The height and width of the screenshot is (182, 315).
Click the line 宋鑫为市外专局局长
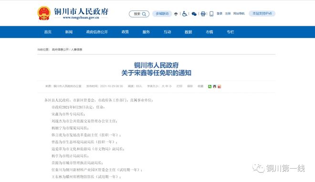(68, 114)
